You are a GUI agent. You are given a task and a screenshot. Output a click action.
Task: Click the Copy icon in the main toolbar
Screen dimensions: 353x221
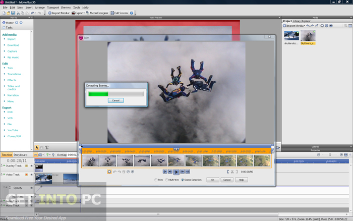point(23,13)
